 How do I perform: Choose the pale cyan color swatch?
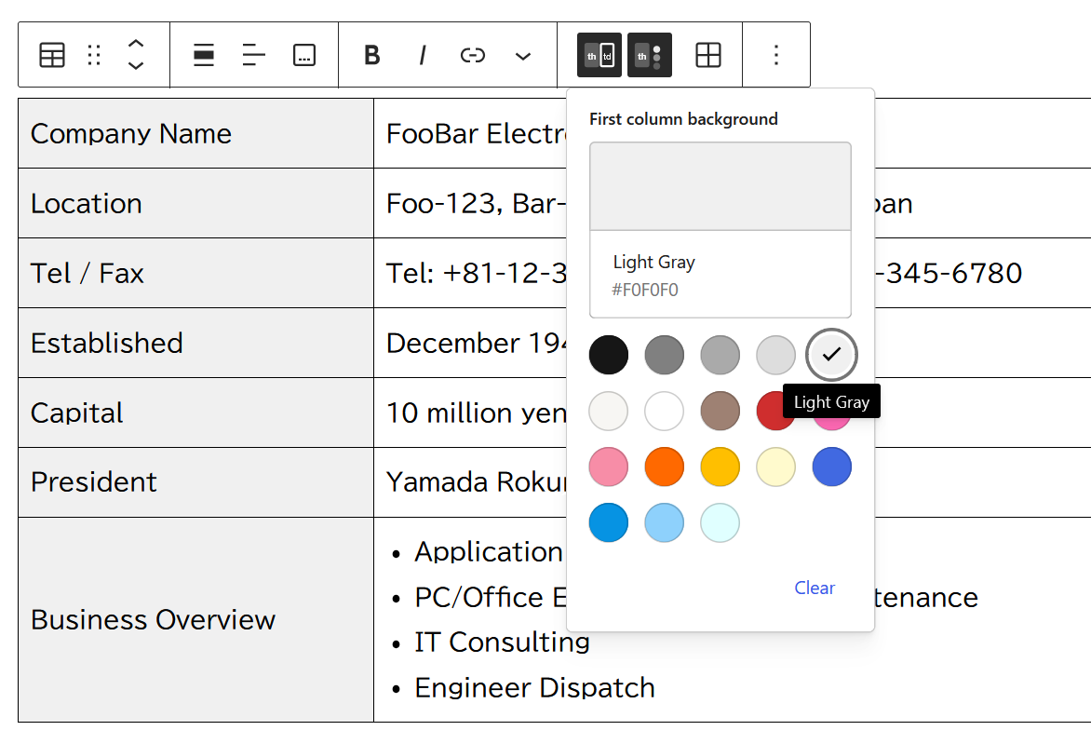tap(721, 522)
